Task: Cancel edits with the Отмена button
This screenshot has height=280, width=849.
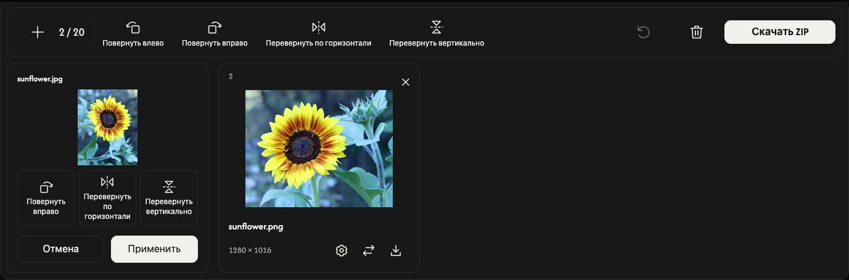Action: click(x=60, y=249)
